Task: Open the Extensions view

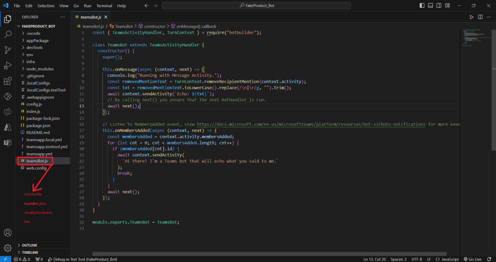Action: point(8,81)
